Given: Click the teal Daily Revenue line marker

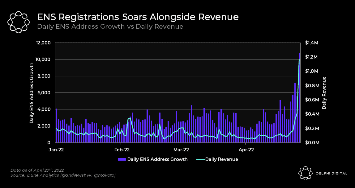Looking at the screenshot, I should (200, 159).
